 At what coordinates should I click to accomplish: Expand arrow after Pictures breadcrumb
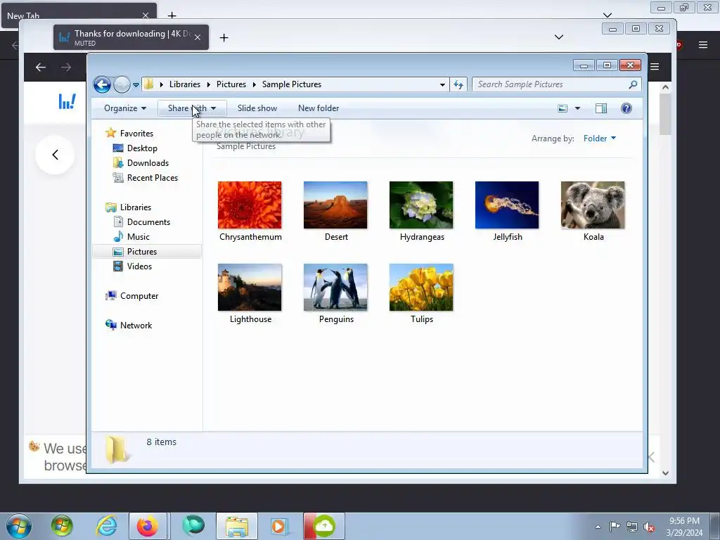(254, 84)
